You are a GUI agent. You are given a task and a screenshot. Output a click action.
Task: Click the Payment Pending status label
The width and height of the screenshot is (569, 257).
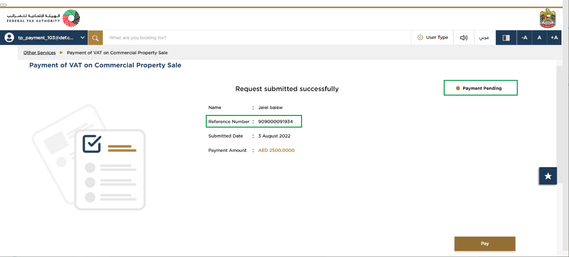point(481,88)
